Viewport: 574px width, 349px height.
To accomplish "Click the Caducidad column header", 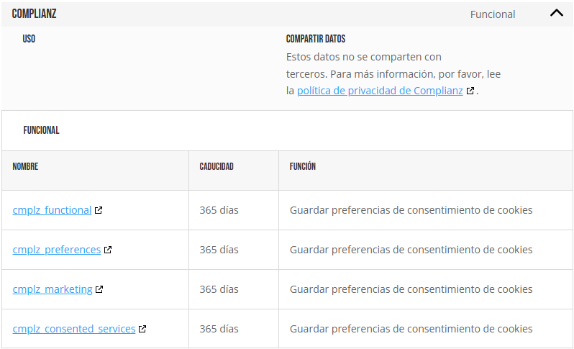I will pyautogui.click(x=217, y=167).
